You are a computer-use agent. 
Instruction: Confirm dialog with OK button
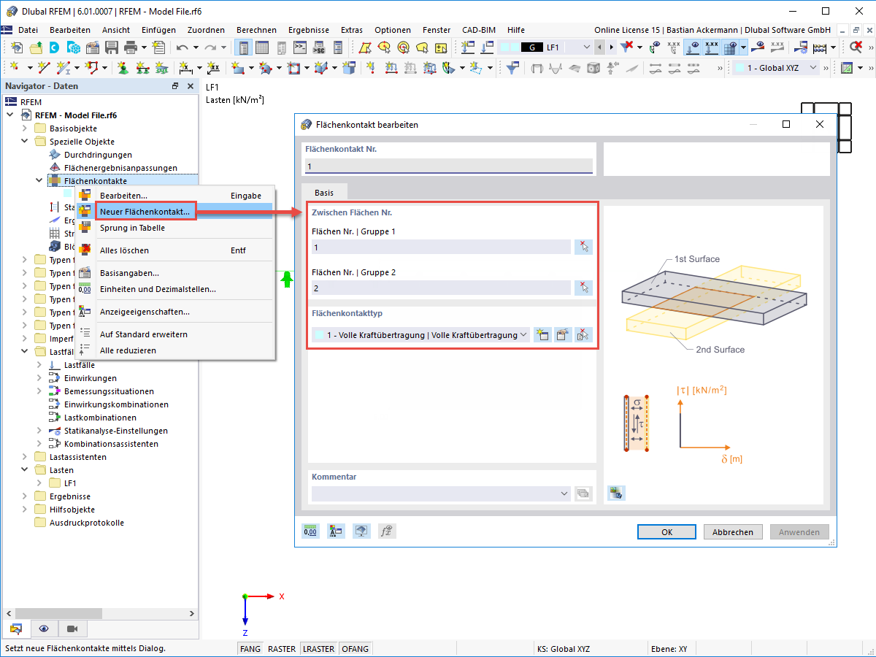click(666, 532)
